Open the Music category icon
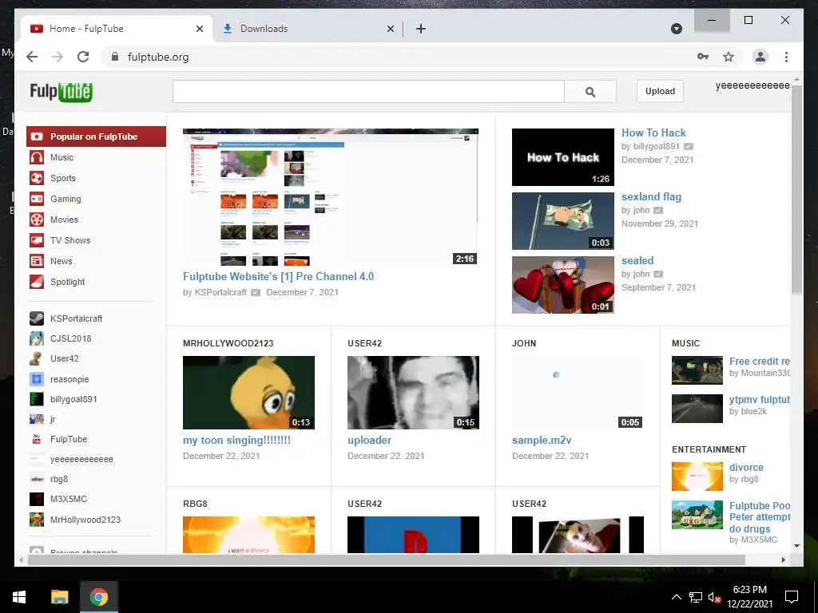818x613 pixels. click(37, 157)
